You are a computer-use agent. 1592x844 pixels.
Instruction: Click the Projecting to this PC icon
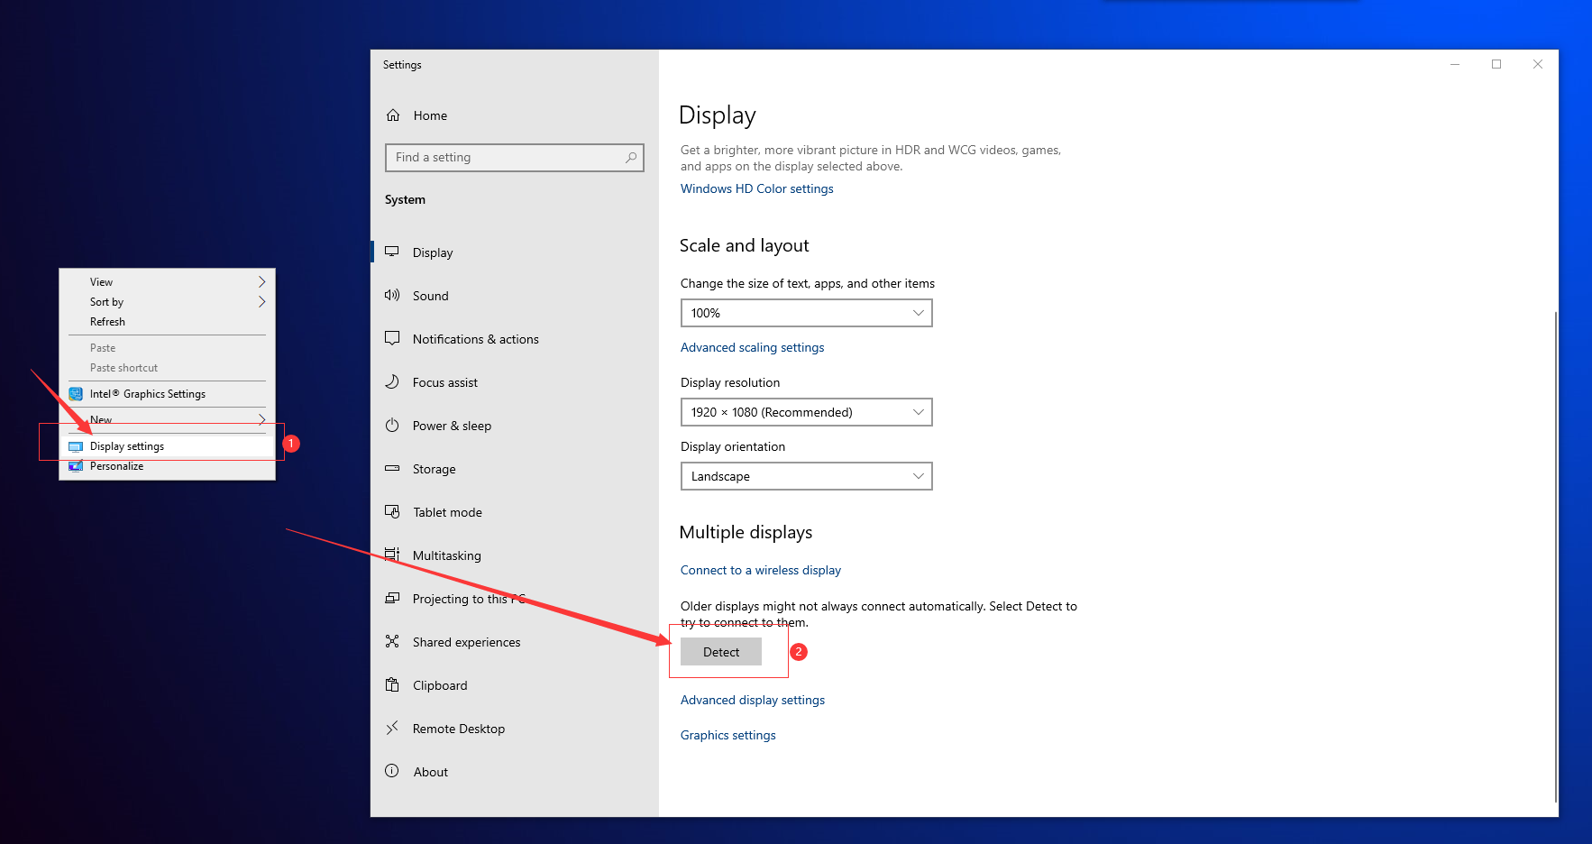[x=392, y=598]
